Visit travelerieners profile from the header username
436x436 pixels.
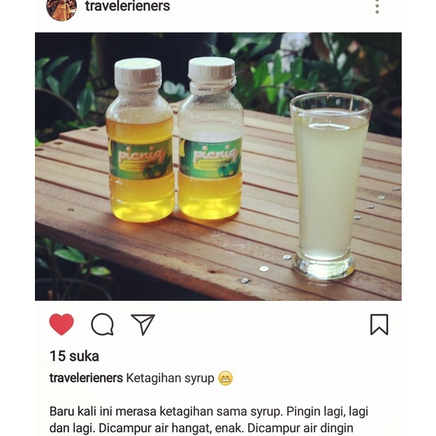point(127,6)
